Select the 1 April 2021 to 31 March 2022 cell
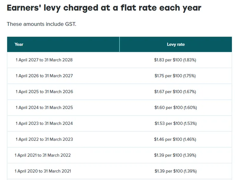 [43, 155]
